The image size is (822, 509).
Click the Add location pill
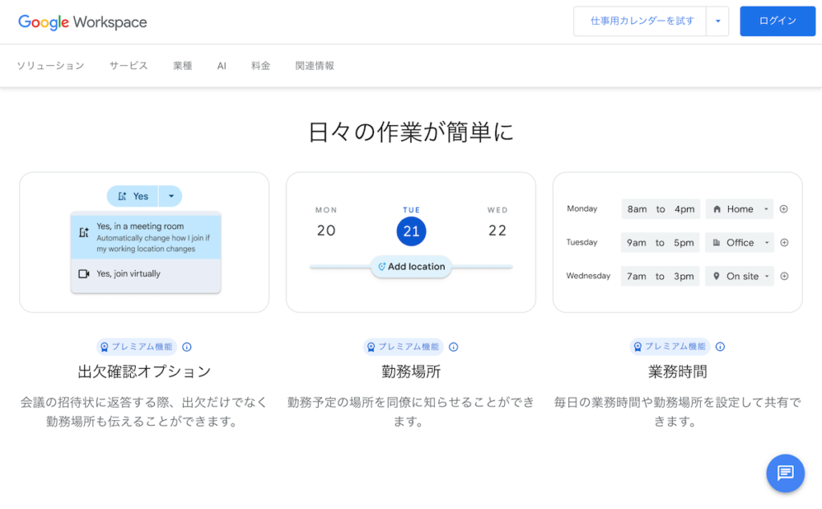click(412, 267)
